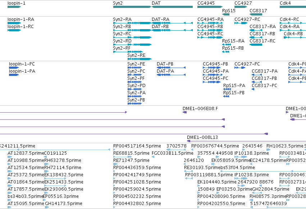Select EST EK104440.5prime
This screenshot has width=306, height=209.
click(x=199, y=186)
